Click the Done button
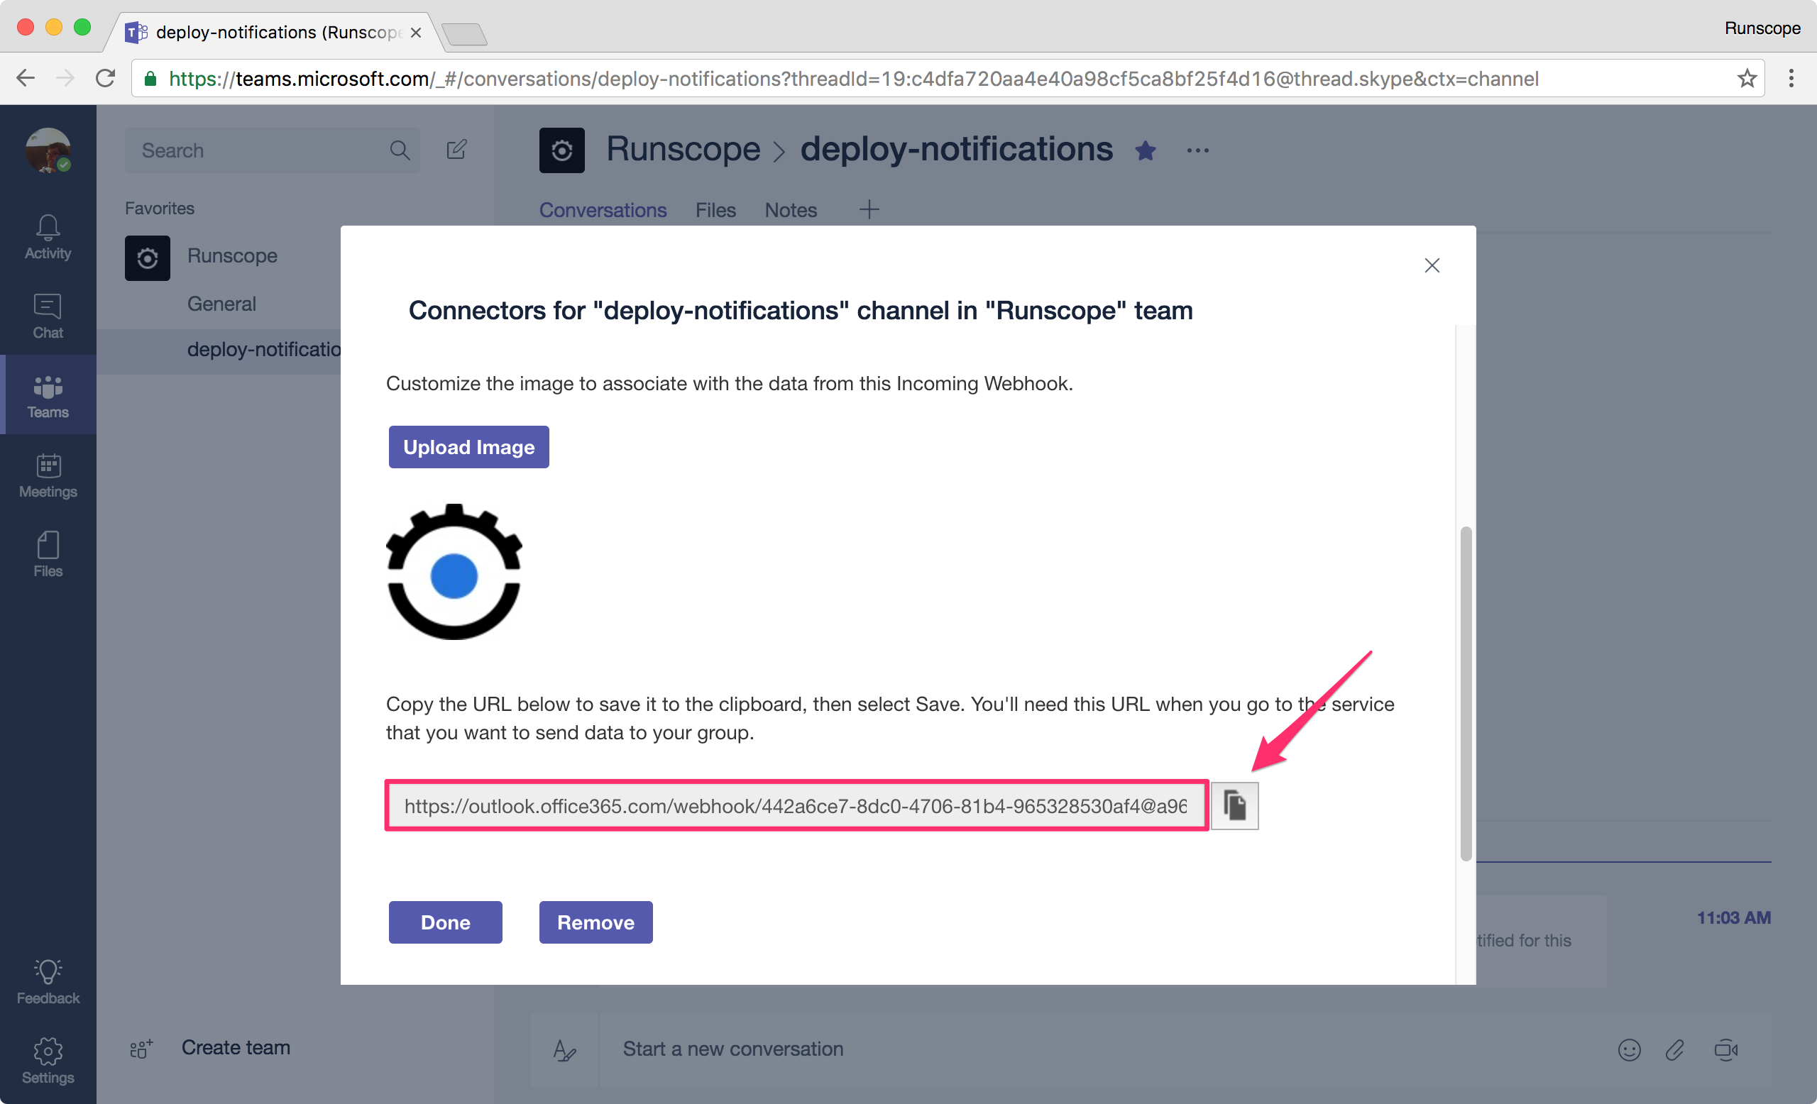Screen dimensions: 1817x1104 point(446,922)
